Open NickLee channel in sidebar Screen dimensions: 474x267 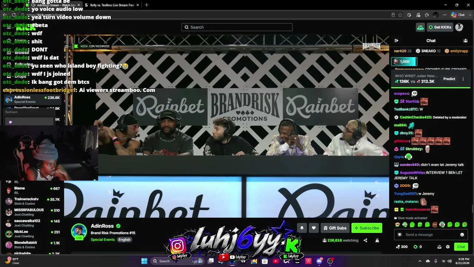point(33,234)
